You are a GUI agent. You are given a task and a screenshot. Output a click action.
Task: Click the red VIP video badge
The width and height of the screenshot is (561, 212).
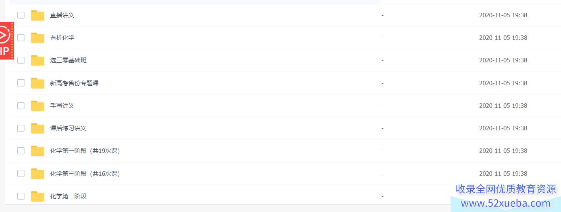(6, 41)
